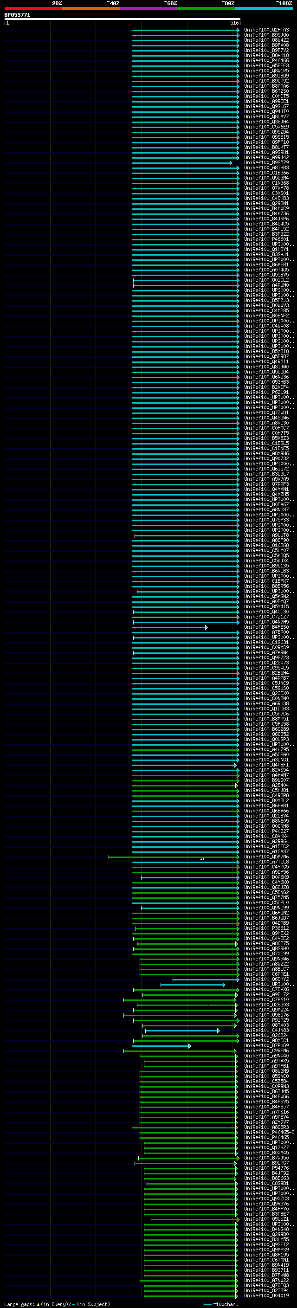Open hit UniRef100_A5BEF3
Screen dimensions: 297x1308
pyautogui.click(x=266, y=65)
